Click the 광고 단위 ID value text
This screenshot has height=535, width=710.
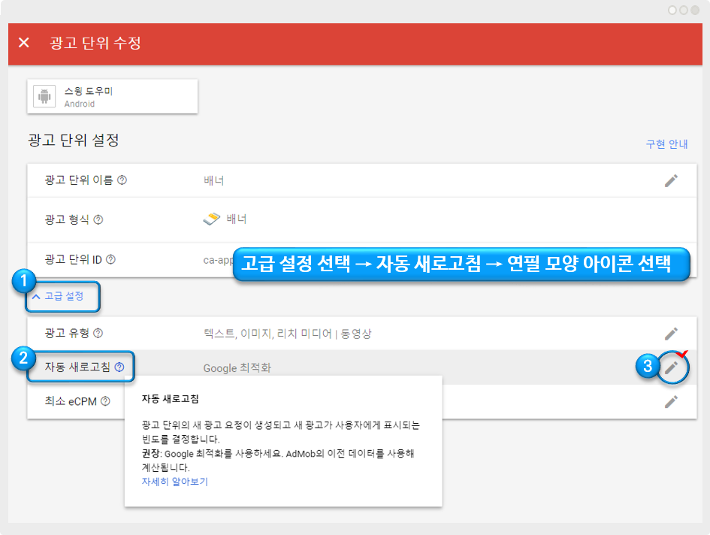(218, 261)
